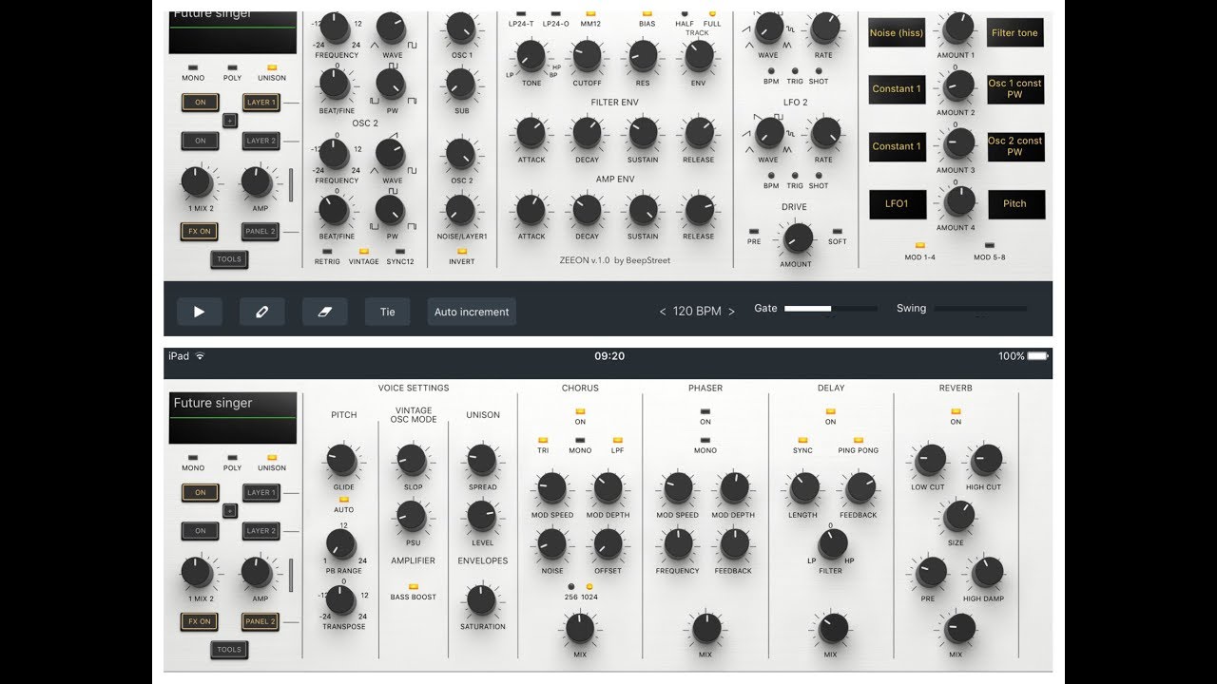Click the SATURATION knob
1217x684 pixels.
481,599
